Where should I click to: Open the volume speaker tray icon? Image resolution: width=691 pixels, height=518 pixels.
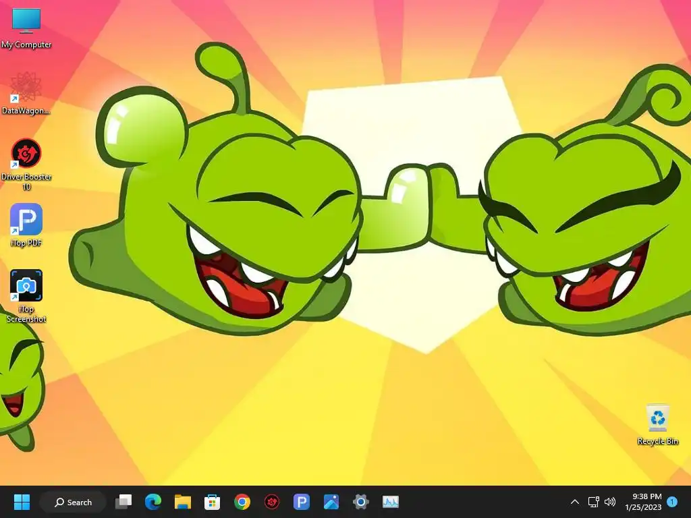click(610, 502)
